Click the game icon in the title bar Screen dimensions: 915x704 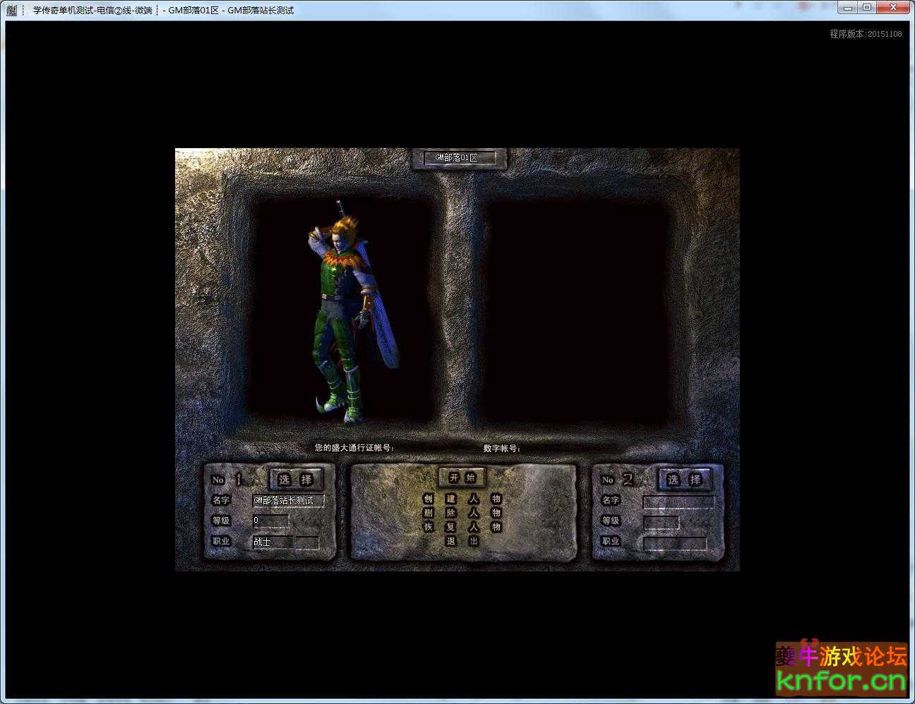[x=11, y=10]
